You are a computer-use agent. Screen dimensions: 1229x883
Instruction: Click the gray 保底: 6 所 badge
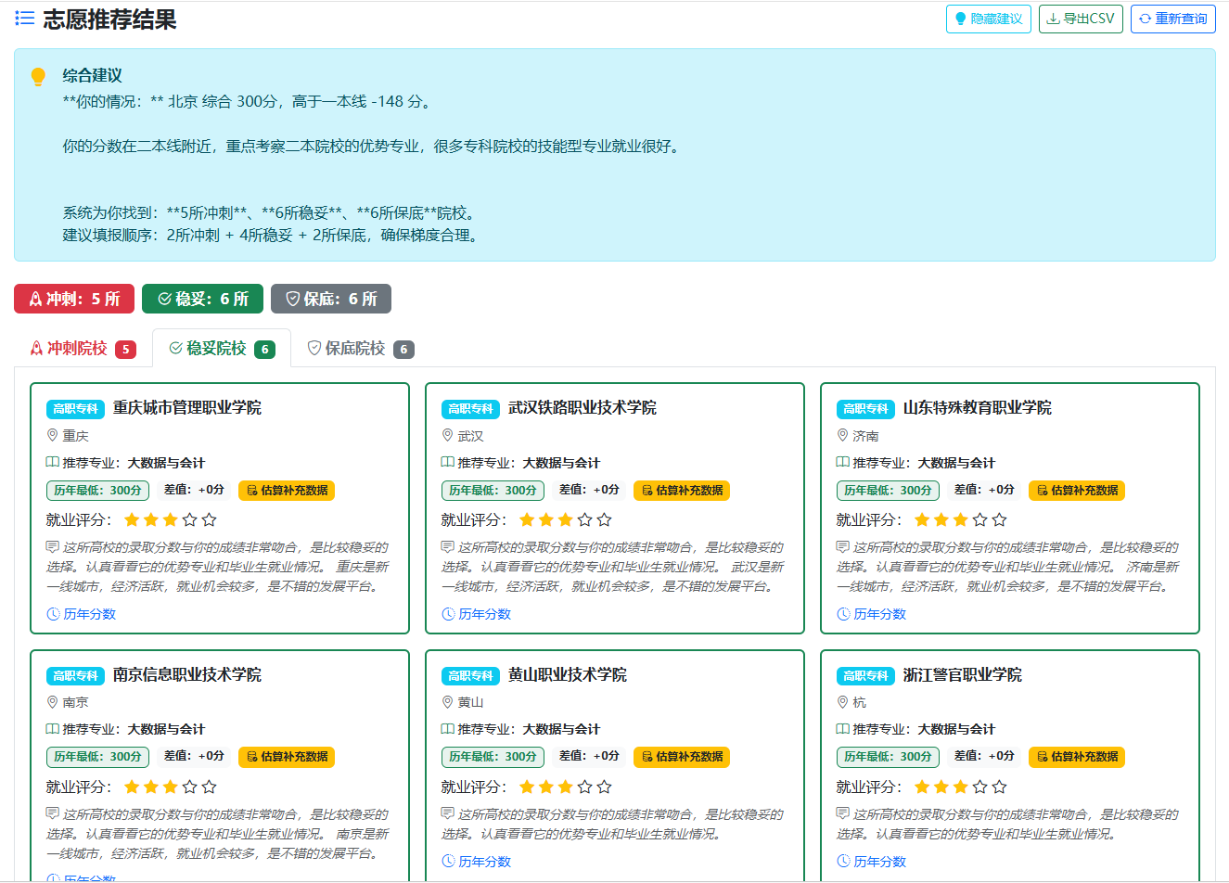331,299
